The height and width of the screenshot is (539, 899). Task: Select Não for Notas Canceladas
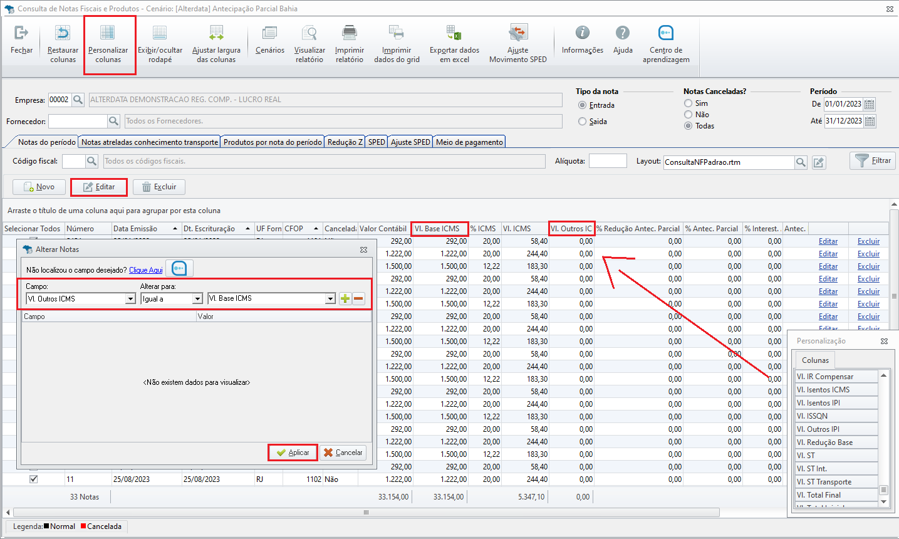pyautogui.click(x=689, y=115)
